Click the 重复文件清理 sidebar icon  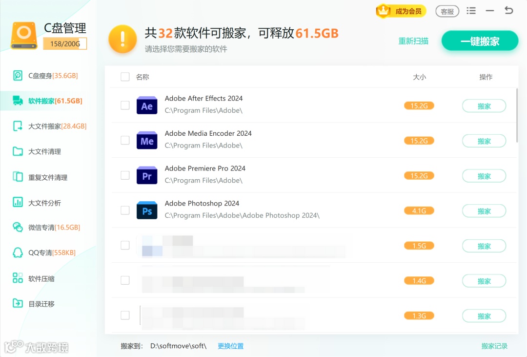18,177
